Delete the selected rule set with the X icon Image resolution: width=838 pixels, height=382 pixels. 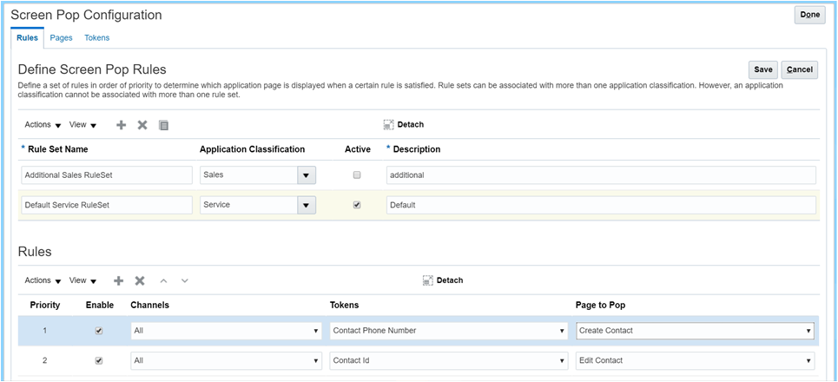click(142, 125)
